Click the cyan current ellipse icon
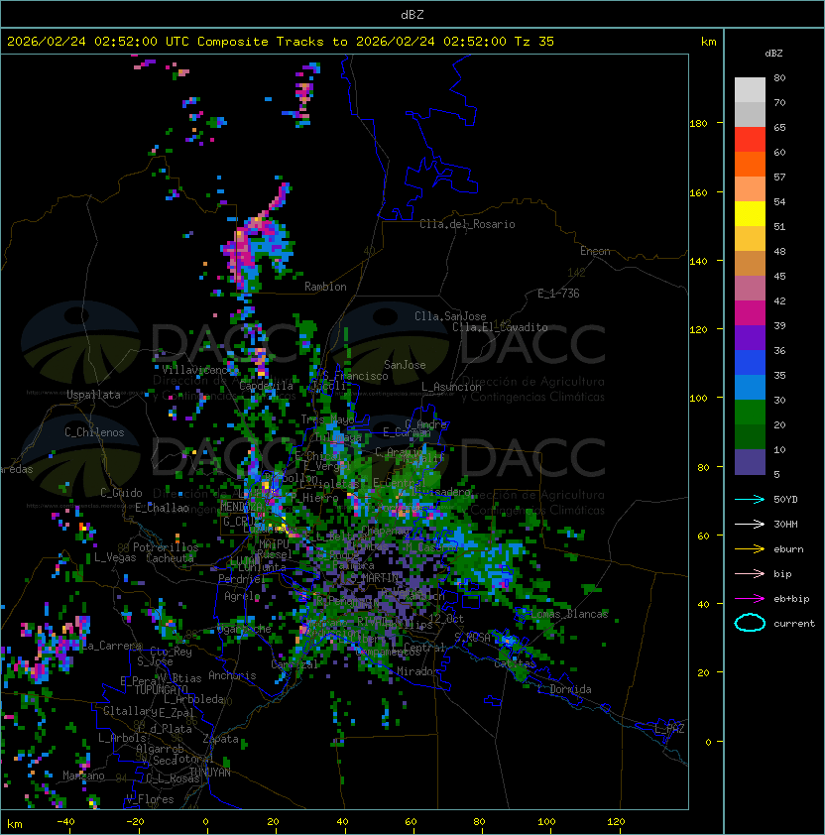The height and width of the screenshot is (835, 825). pos(750,623)
